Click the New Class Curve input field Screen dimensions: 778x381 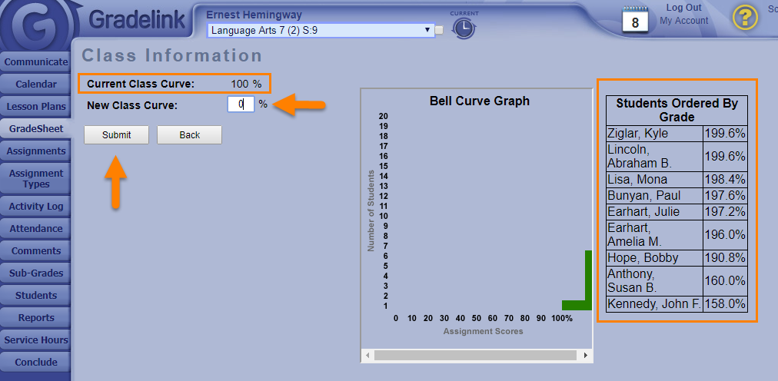click(x=241, y=104)
